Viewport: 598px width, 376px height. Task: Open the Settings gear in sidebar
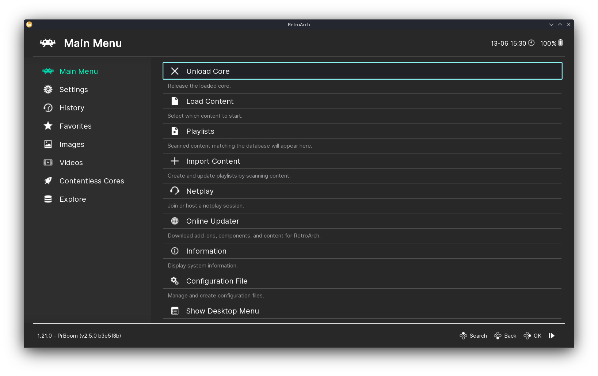48,90
